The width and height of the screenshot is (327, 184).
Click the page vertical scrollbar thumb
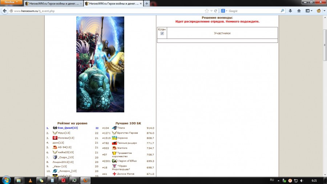(x=325, y=45)
